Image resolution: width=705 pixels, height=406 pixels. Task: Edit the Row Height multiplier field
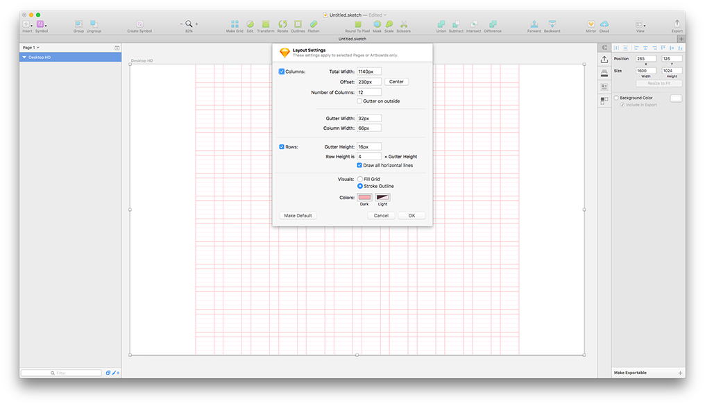[x=369, y=156]
